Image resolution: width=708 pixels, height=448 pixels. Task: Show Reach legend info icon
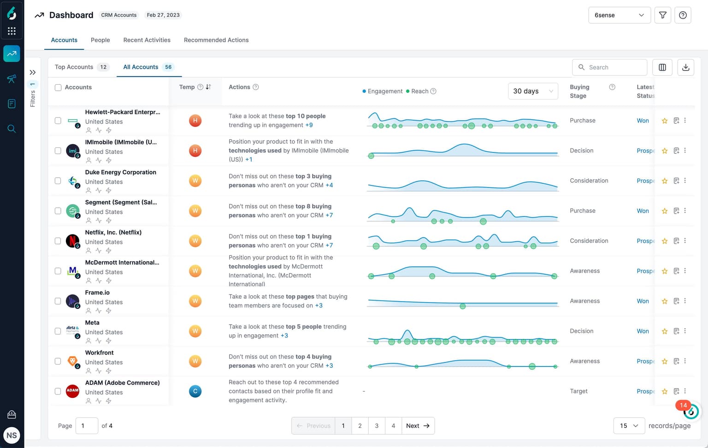tap(433, 91)
